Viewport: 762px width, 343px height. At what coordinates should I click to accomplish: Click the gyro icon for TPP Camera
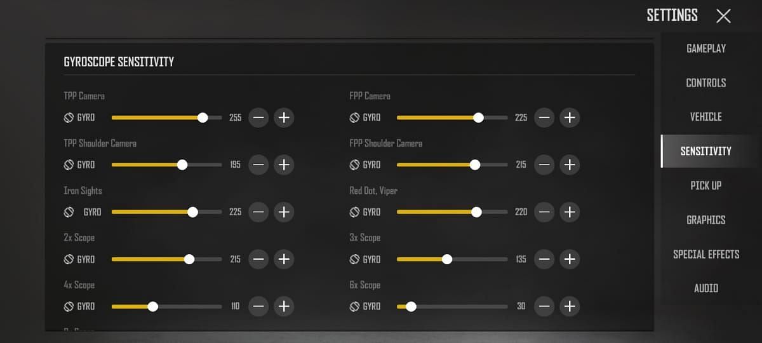[x=70, y=118]
